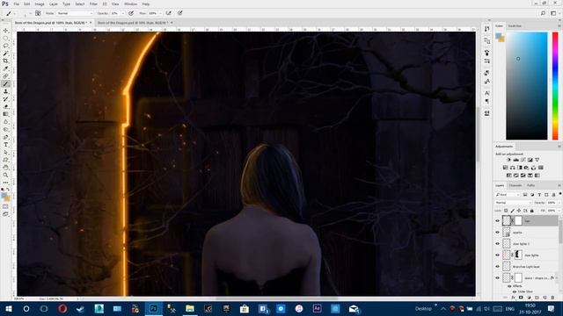
Task: Enable airbrush-style build-up
Action: coord(168,13)
